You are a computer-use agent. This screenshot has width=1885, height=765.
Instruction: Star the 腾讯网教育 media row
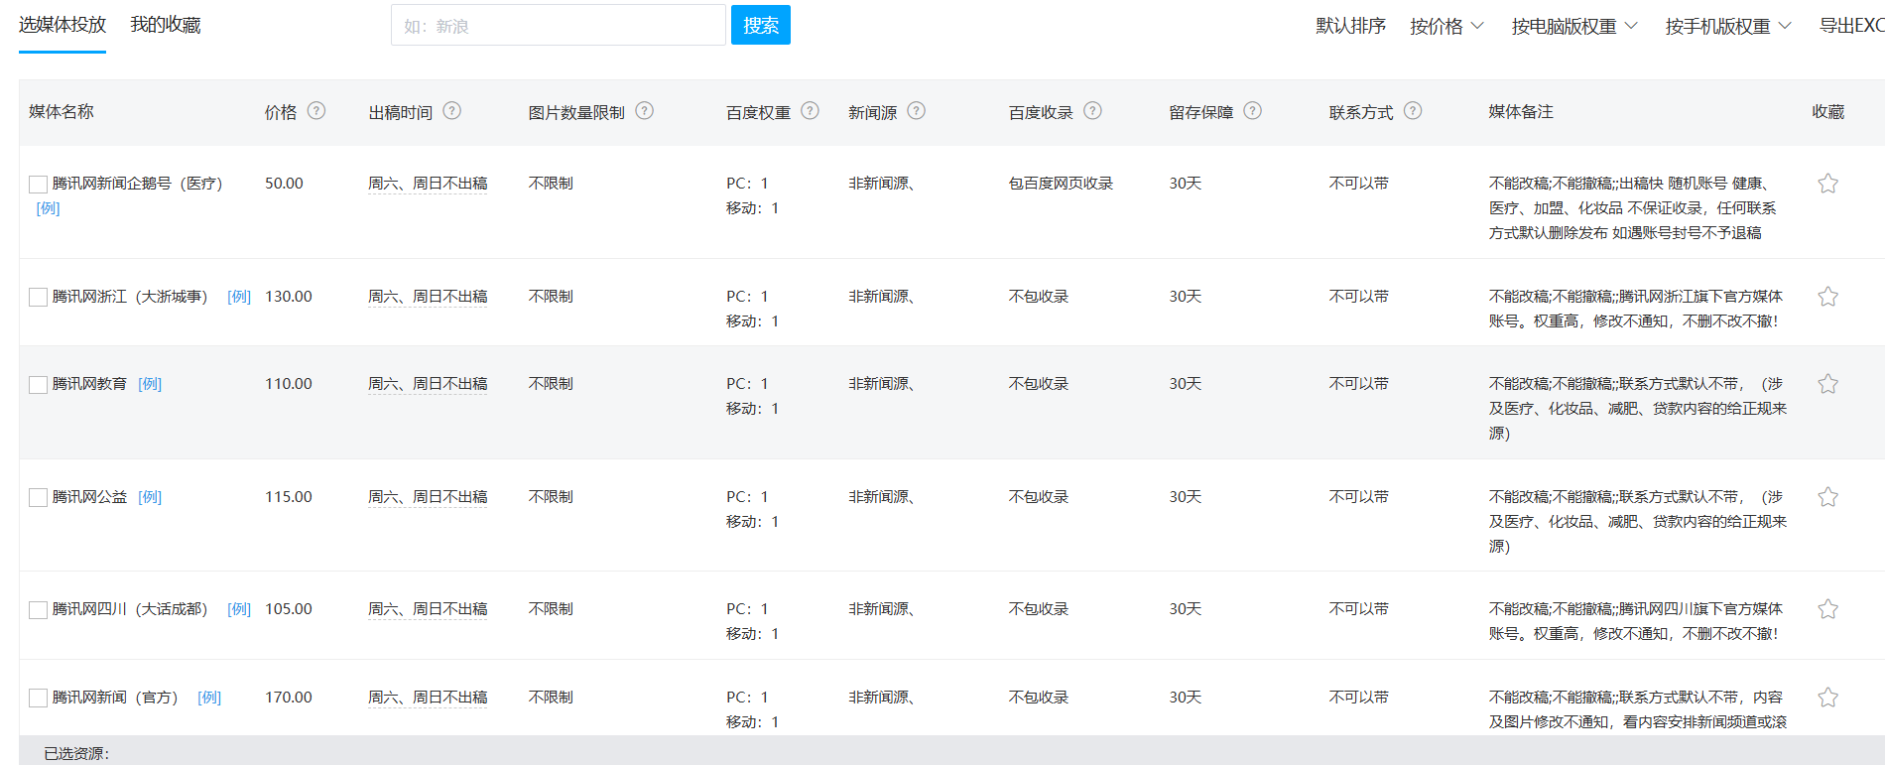point(1827,384)
